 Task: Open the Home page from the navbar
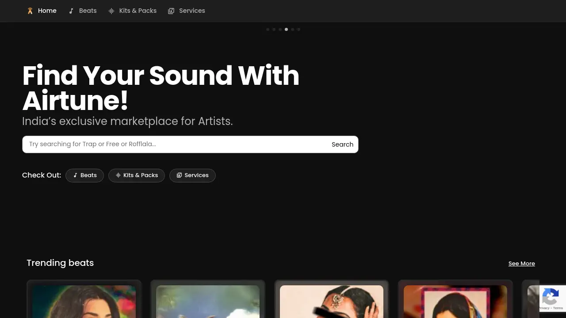click(x=47, y=11)
